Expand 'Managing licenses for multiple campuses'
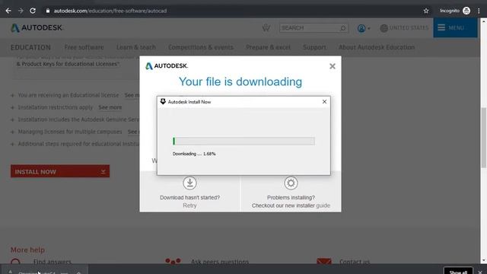This screenshot has height=274, width=487. click(x=12, y=132)
